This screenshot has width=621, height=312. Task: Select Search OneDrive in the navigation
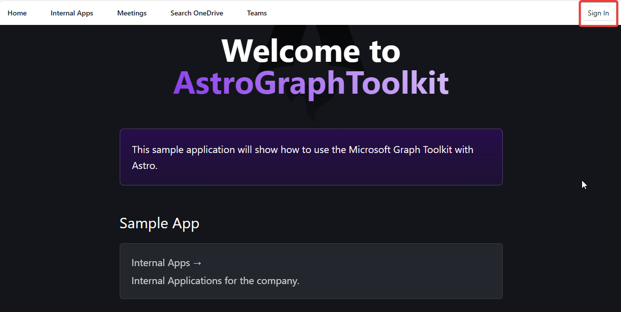pos(197,13)
